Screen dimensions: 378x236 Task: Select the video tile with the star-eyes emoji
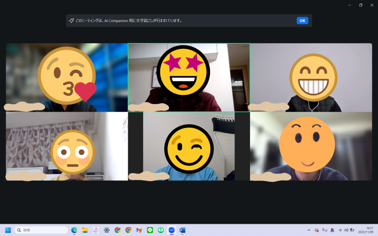tap(189, 77)
